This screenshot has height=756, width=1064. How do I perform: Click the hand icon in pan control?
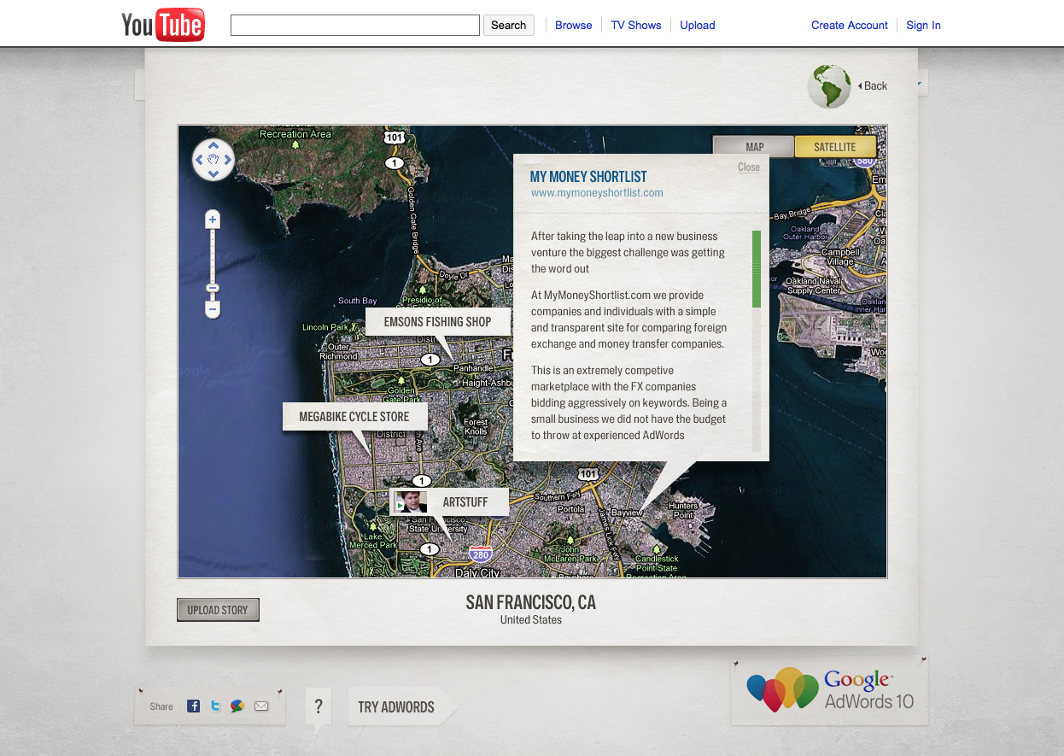click(x=213, y=160)
